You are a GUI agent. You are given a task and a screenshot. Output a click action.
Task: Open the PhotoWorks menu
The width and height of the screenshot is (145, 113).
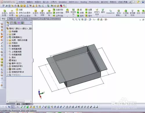click(94, 2)
